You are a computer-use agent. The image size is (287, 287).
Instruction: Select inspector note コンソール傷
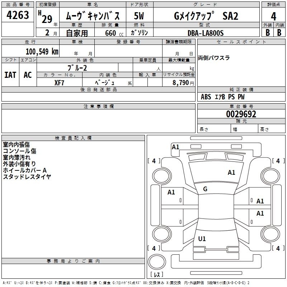(20, 151)
